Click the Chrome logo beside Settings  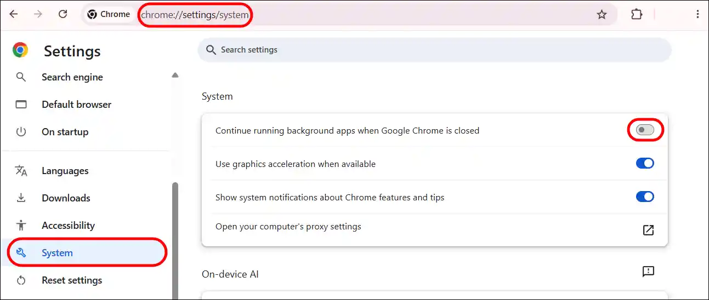(20, 50)
